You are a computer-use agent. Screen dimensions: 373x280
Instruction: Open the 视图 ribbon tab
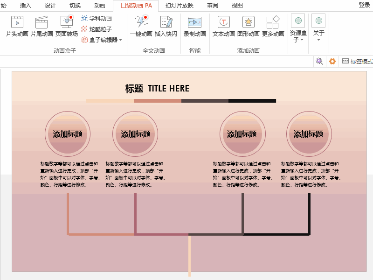click(237, 5)
